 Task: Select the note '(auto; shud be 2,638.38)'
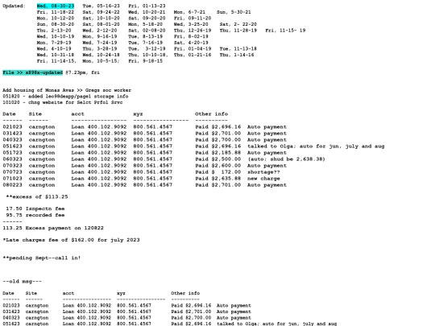pos(286,159)
